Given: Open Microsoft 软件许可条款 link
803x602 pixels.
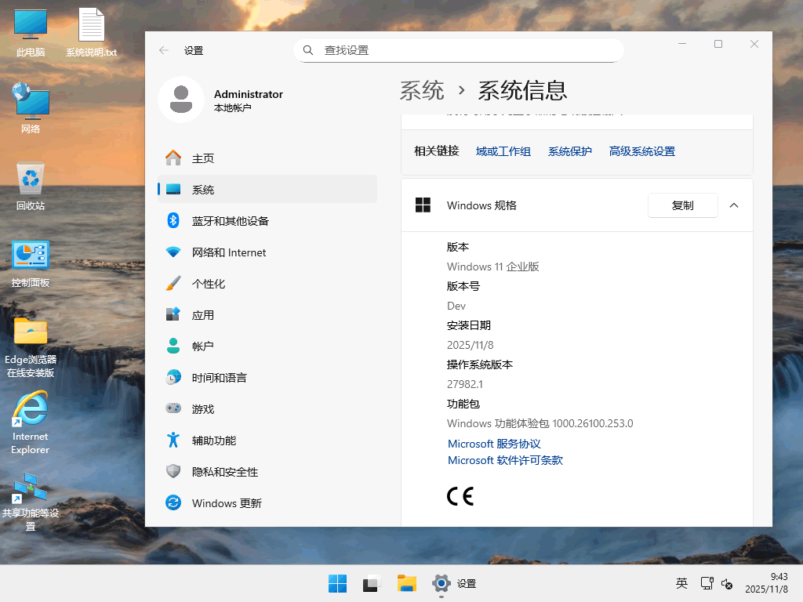Looking at the screenshot, I should (505, 460).
